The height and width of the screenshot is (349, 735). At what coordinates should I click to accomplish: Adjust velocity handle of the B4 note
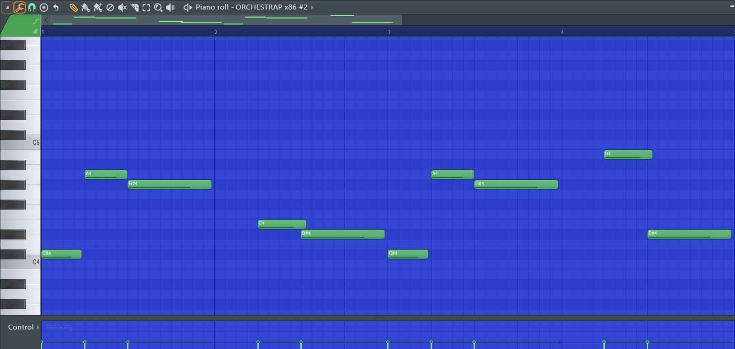tap(604, 342)
